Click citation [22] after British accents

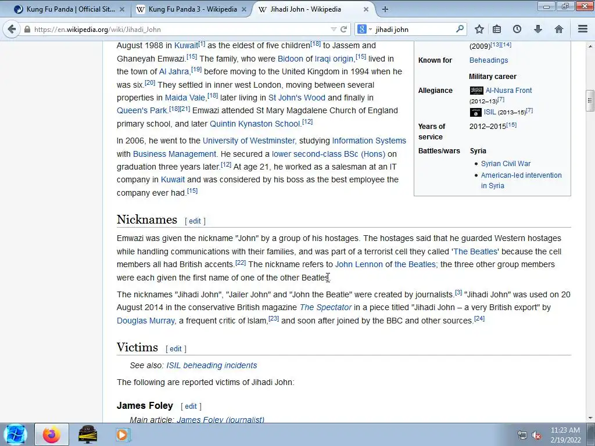coord(241,262)
